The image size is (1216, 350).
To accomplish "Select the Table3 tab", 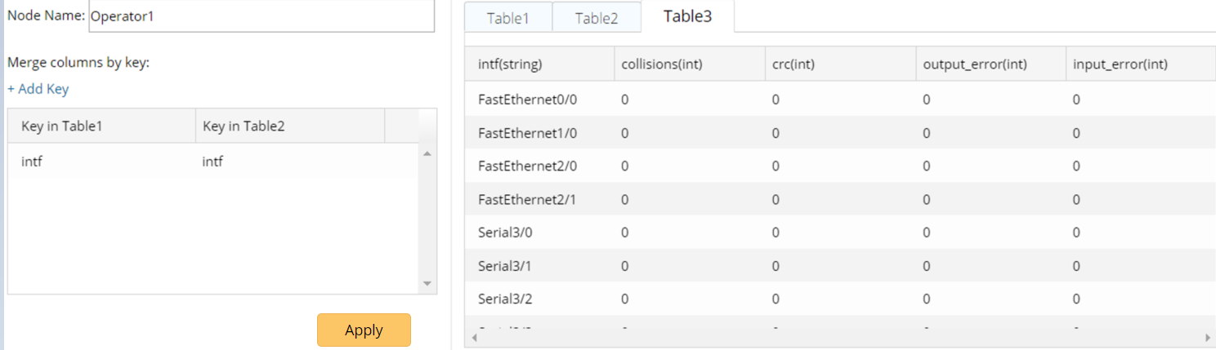I will pyautogui.click(x=687, y=16).
